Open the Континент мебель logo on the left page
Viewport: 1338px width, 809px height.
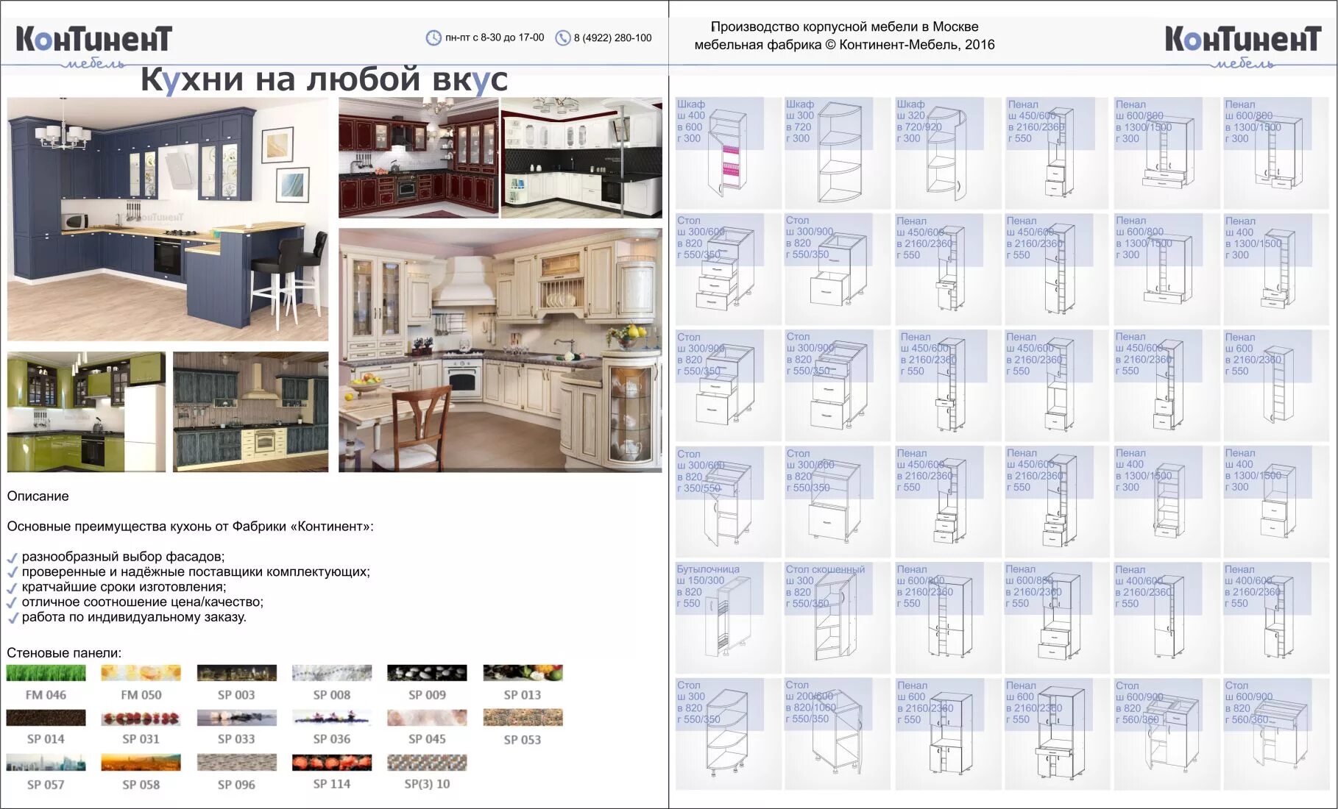click(94, 46)
